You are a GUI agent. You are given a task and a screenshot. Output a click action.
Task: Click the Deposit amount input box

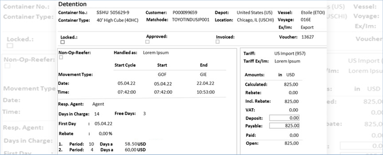284,118
